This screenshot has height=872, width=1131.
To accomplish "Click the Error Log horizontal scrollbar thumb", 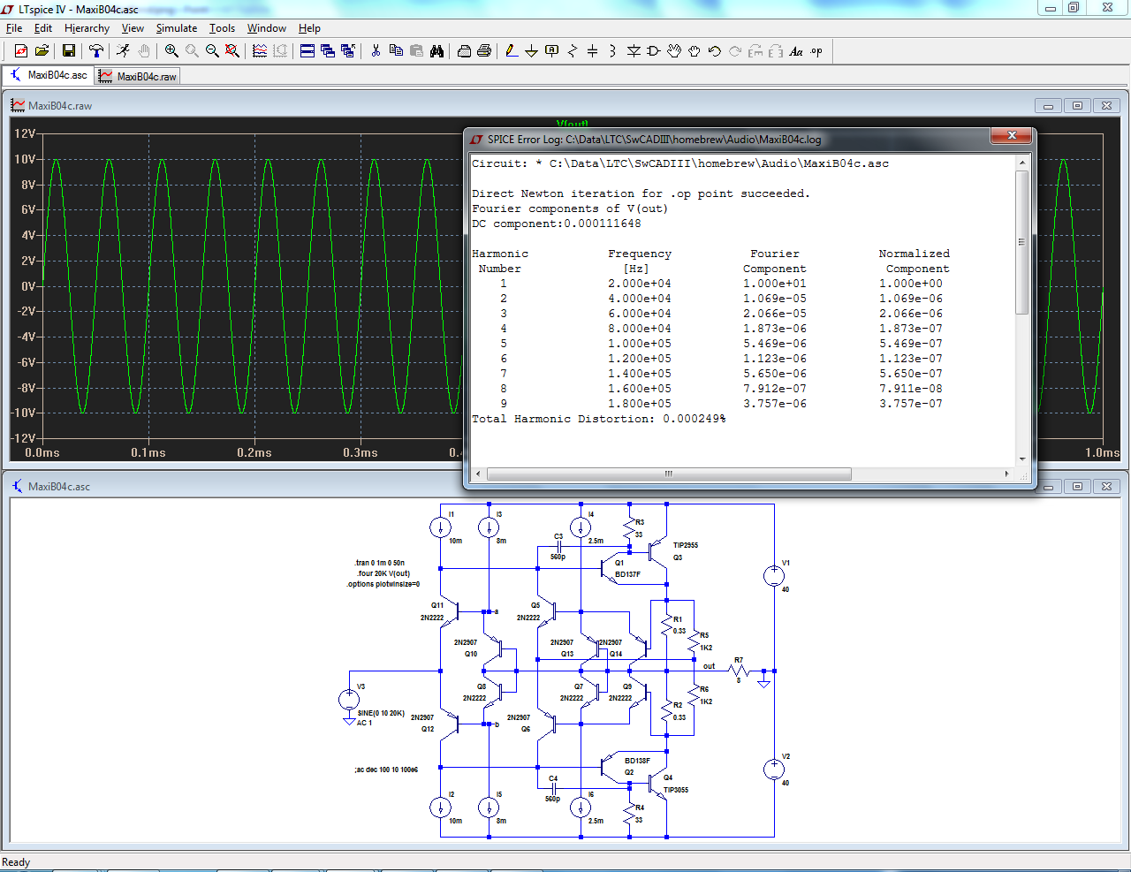I will [x=669, y=474].
